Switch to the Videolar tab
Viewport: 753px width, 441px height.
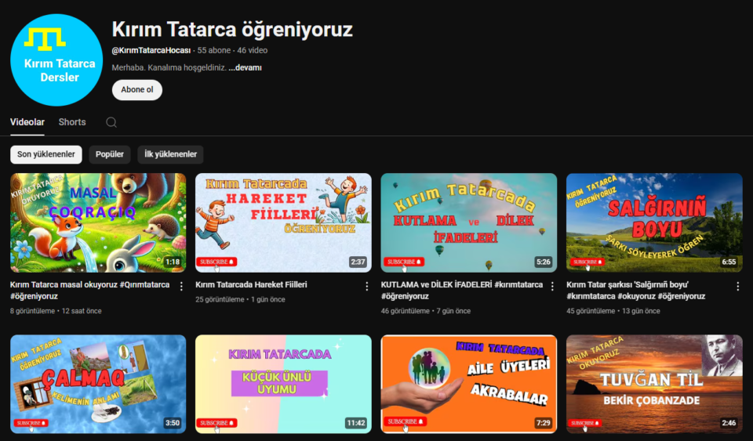[27, 122]
